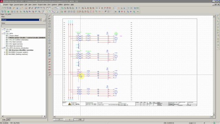This screenshot has height=124, width=220.
Task: Select page 1 Power infeed
Action: [13, 36]
